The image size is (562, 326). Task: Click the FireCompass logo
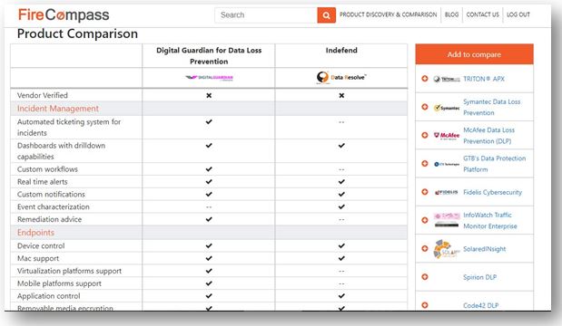64,15
